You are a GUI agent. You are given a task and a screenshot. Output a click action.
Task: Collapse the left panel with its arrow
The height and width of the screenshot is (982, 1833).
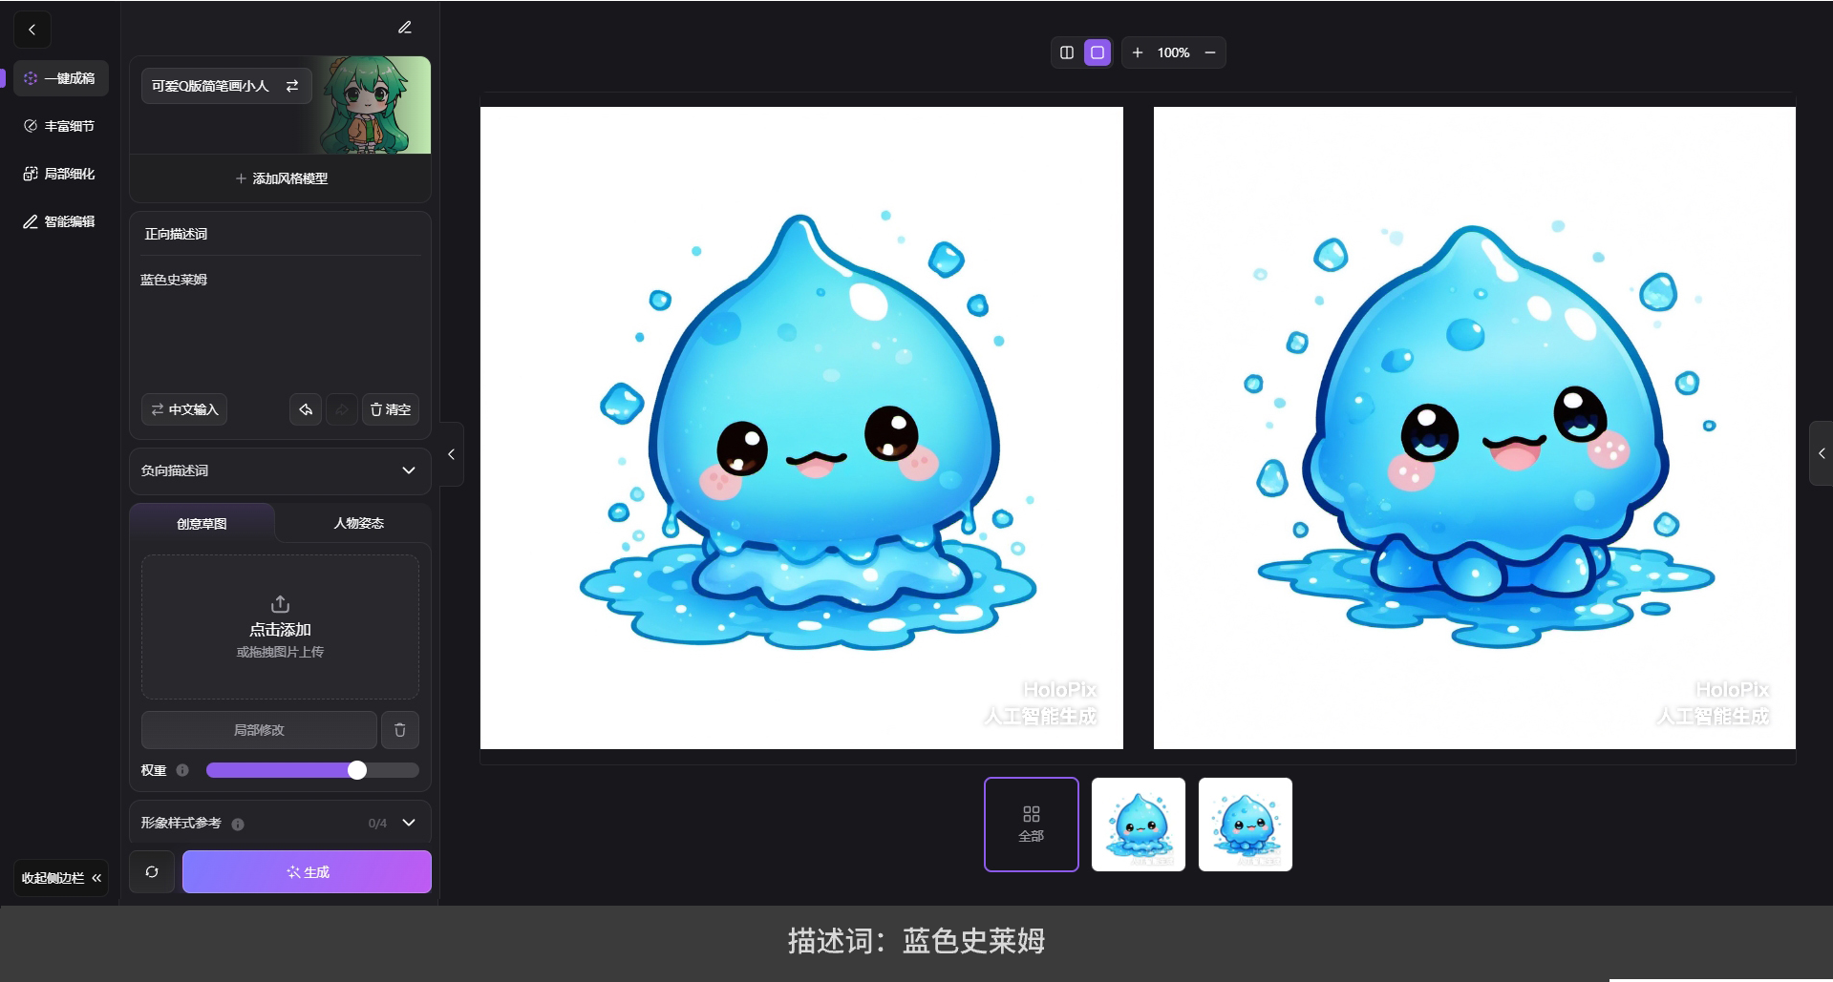click(451, 454)
